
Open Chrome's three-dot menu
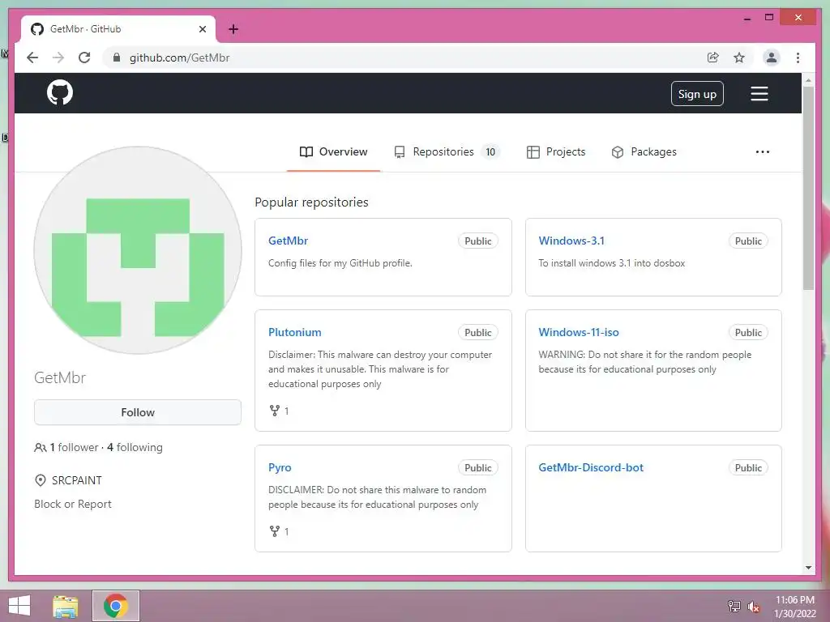(798, 58)
